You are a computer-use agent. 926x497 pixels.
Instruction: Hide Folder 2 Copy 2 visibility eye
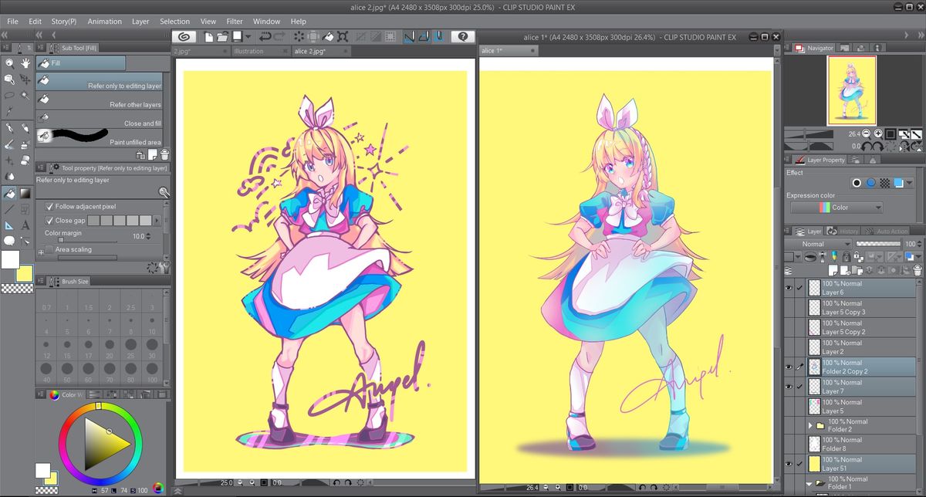[x=789, y=367]
